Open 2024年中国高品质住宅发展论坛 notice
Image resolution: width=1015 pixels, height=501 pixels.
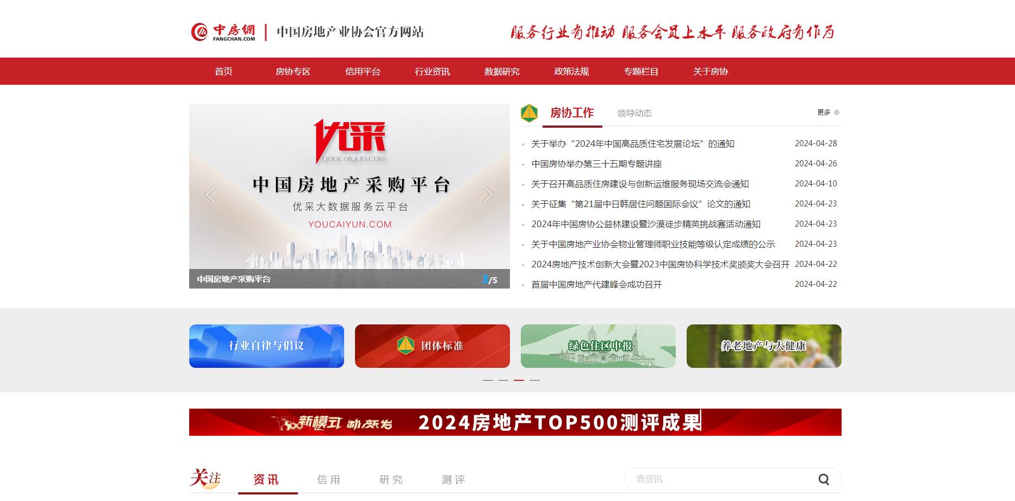[x=633, y=143]
